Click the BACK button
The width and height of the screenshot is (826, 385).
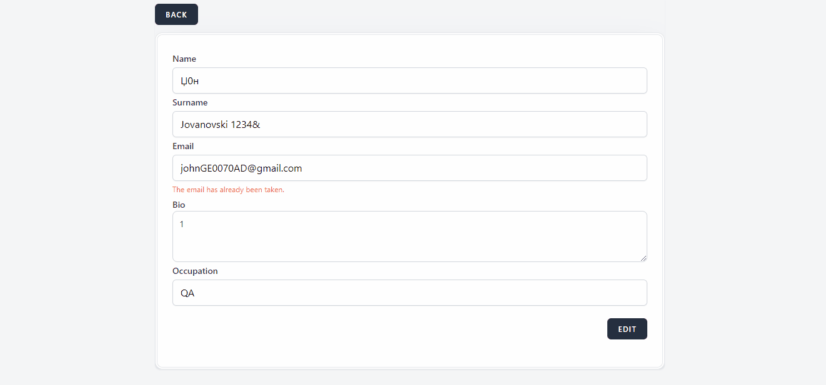tap(176, 14)
